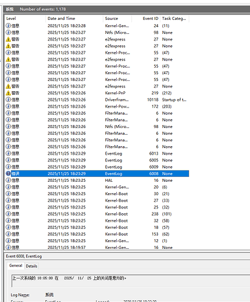Click the Event ID cell reading 153
The image size is (250, 302).
pos(155,234)
